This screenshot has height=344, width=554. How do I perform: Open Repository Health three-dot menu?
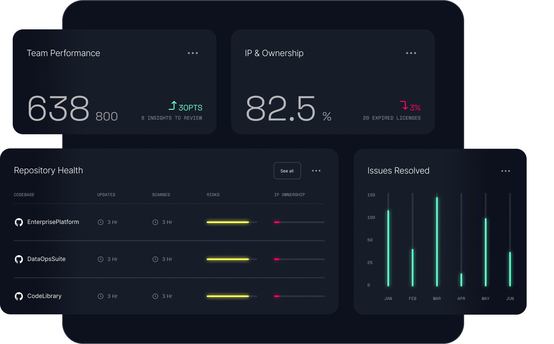(x=316, y=171)
